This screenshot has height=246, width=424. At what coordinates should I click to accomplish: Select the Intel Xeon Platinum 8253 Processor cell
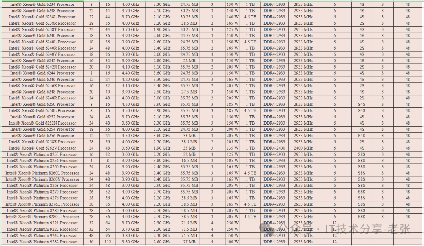42,154
